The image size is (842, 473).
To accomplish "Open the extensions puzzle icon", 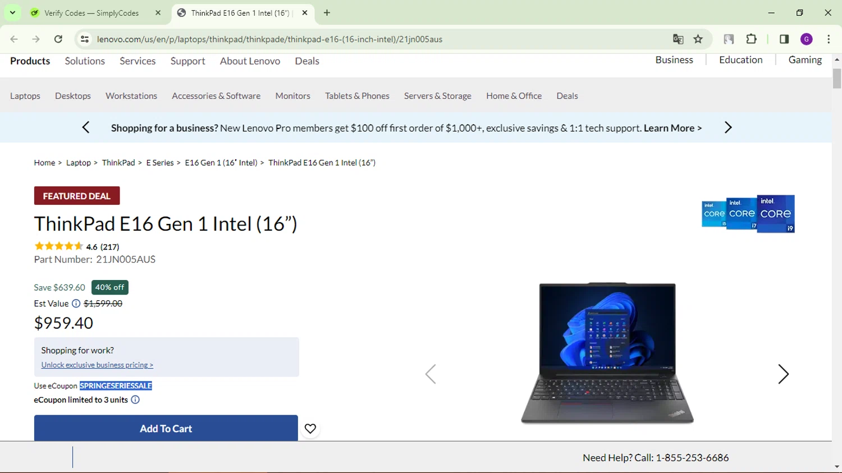I will (x=751, y=39).
